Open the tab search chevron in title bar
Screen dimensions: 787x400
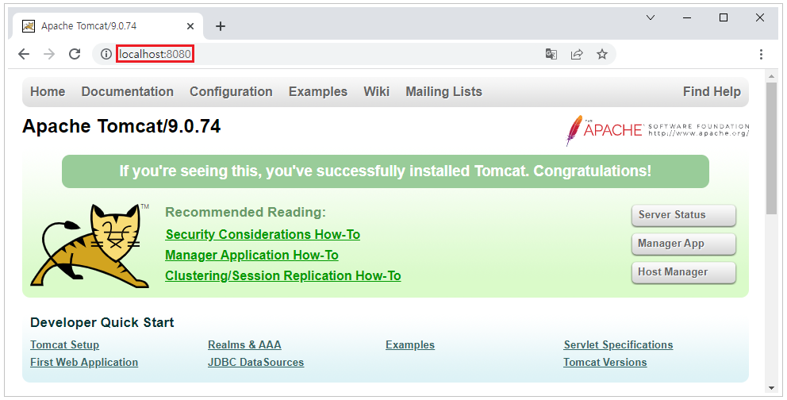651,17
